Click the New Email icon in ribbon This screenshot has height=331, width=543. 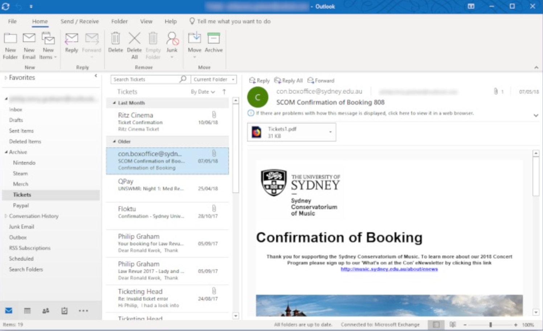click(x=29, y=45)
